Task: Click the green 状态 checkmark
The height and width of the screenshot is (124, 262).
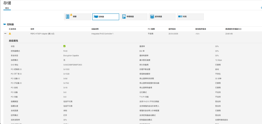Action: (x=64, y=46)
